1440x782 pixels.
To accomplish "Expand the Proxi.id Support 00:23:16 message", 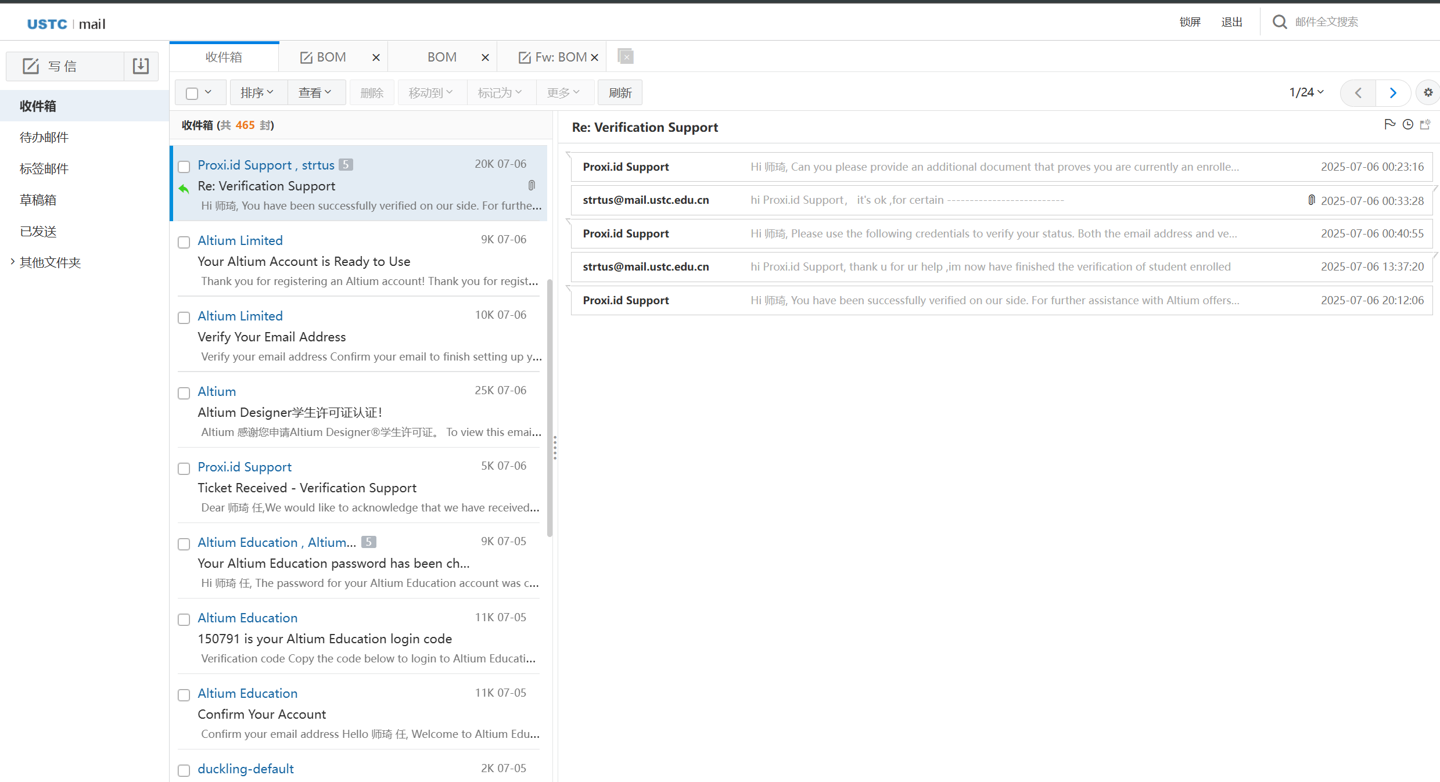I will (x=1001, y=167).
